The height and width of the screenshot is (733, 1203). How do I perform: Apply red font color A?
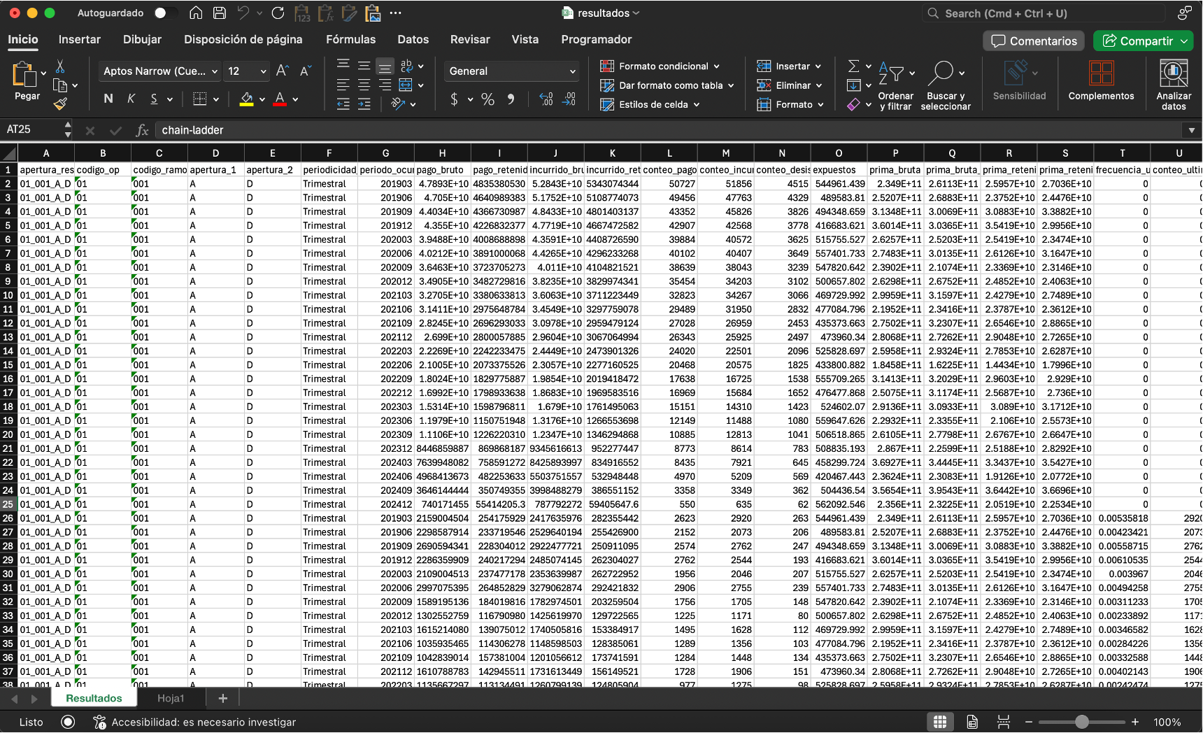pyautogui.click(x=280, y=99)
